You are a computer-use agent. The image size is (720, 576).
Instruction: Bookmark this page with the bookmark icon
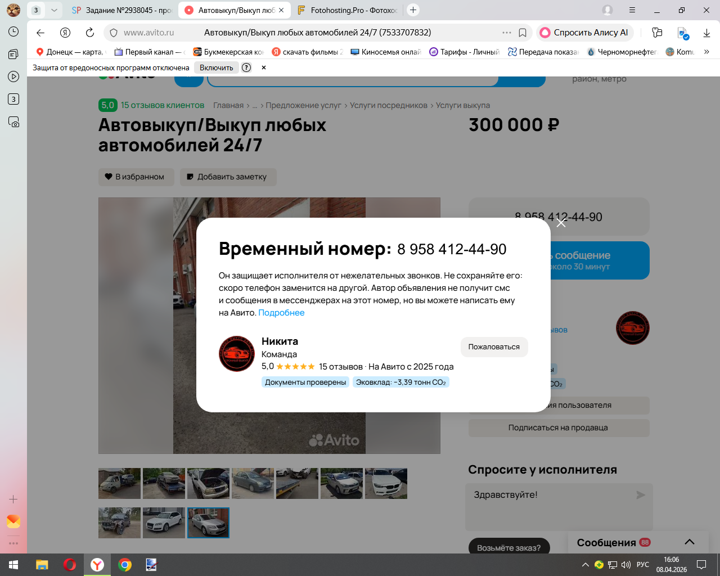(x=523, y=33)
